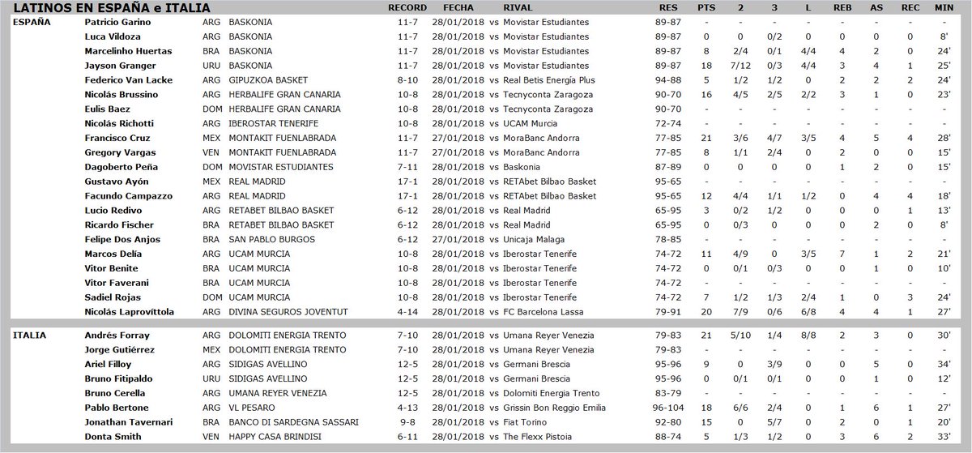Click rival Real Betis Energía Plus
The image size is (972, 453).
point(548,79)
